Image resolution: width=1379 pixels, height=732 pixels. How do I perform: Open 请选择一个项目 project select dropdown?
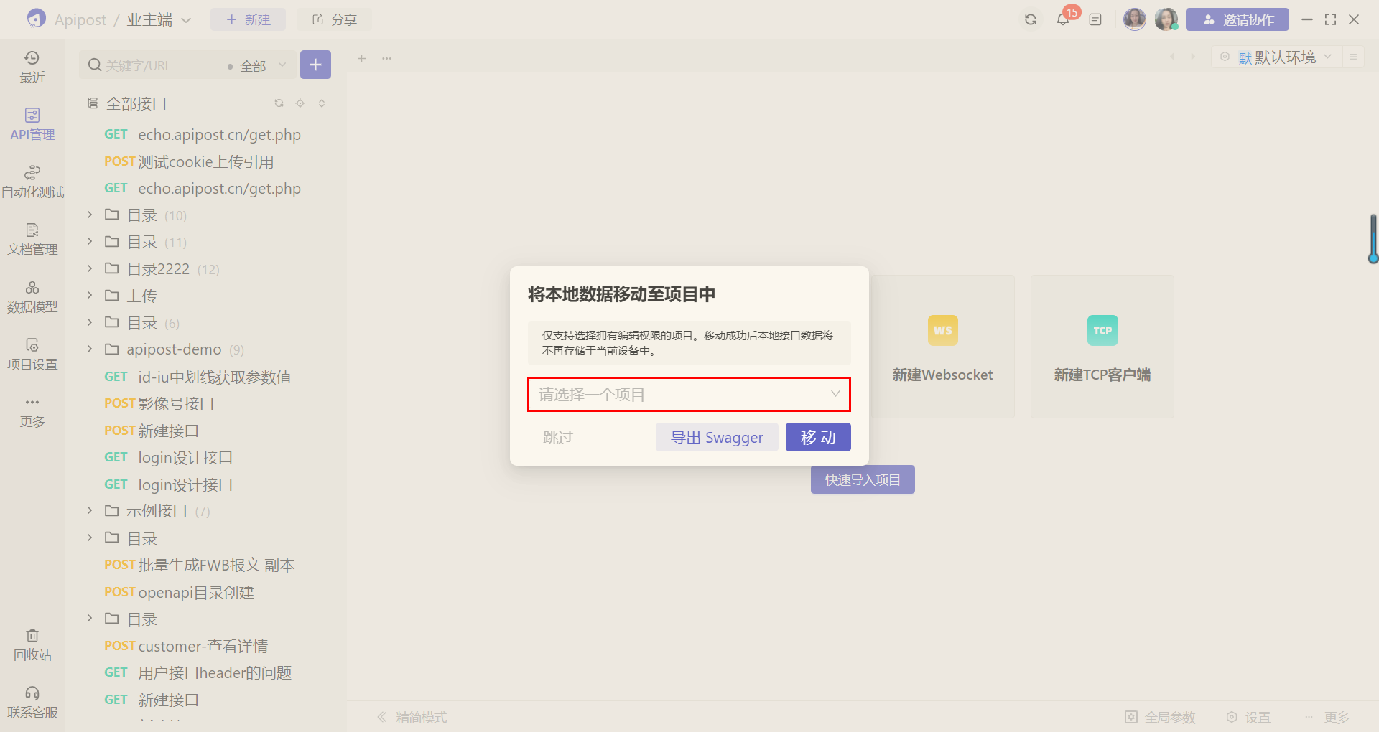(689, 394)
